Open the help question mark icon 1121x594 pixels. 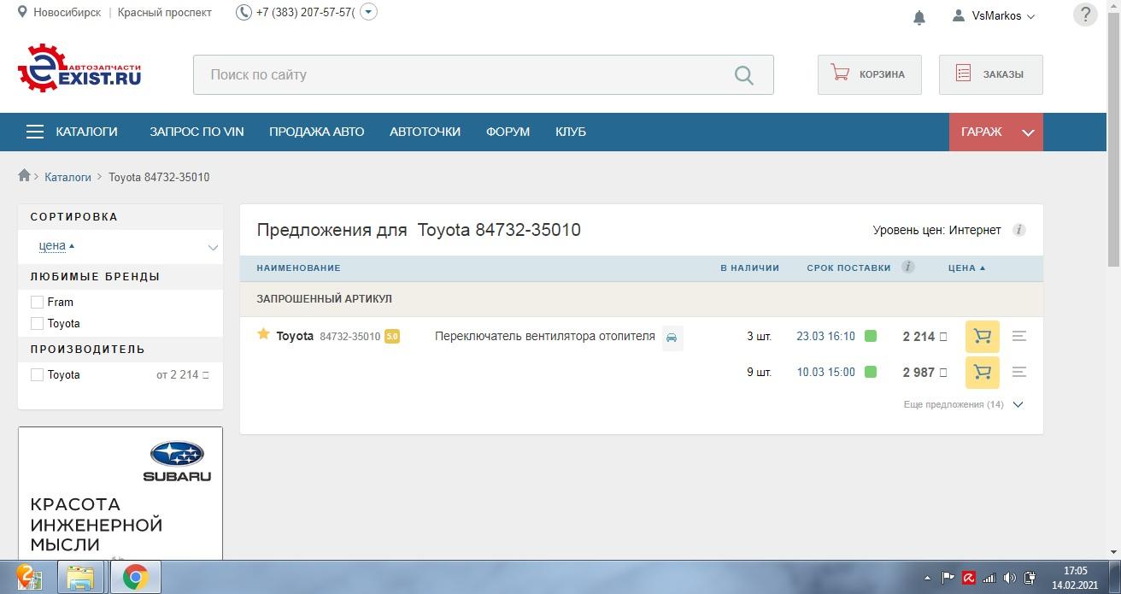point(1085,15)
